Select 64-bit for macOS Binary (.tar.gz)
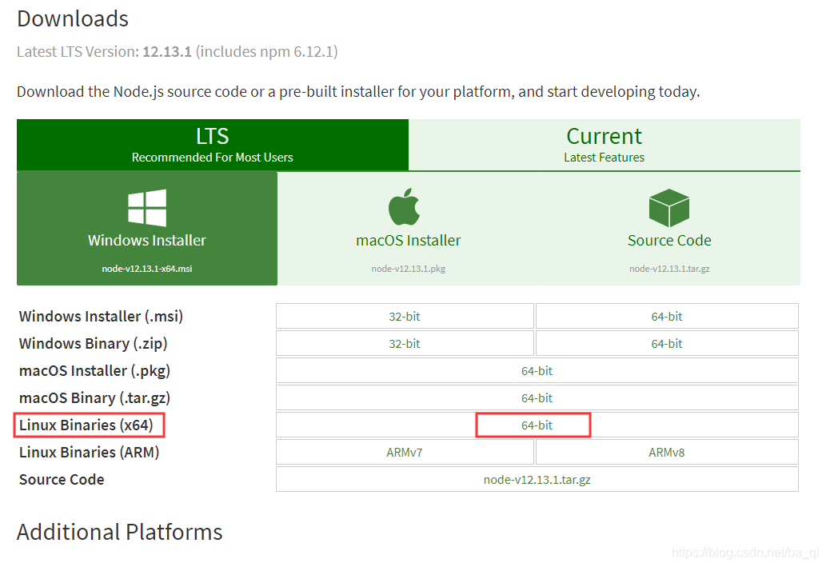The image size is (826, 567). pos(537,397)
